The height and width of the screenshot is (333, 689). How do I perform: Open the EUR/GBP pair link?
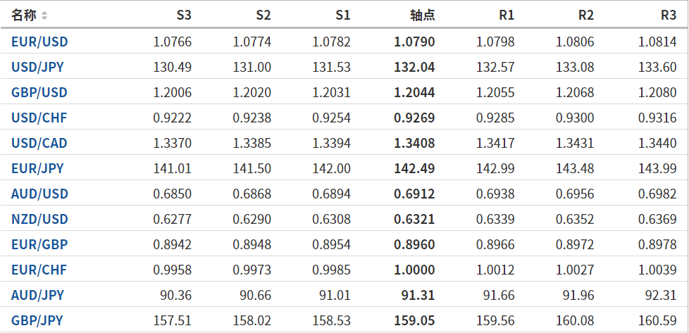(x=39, y=244)
